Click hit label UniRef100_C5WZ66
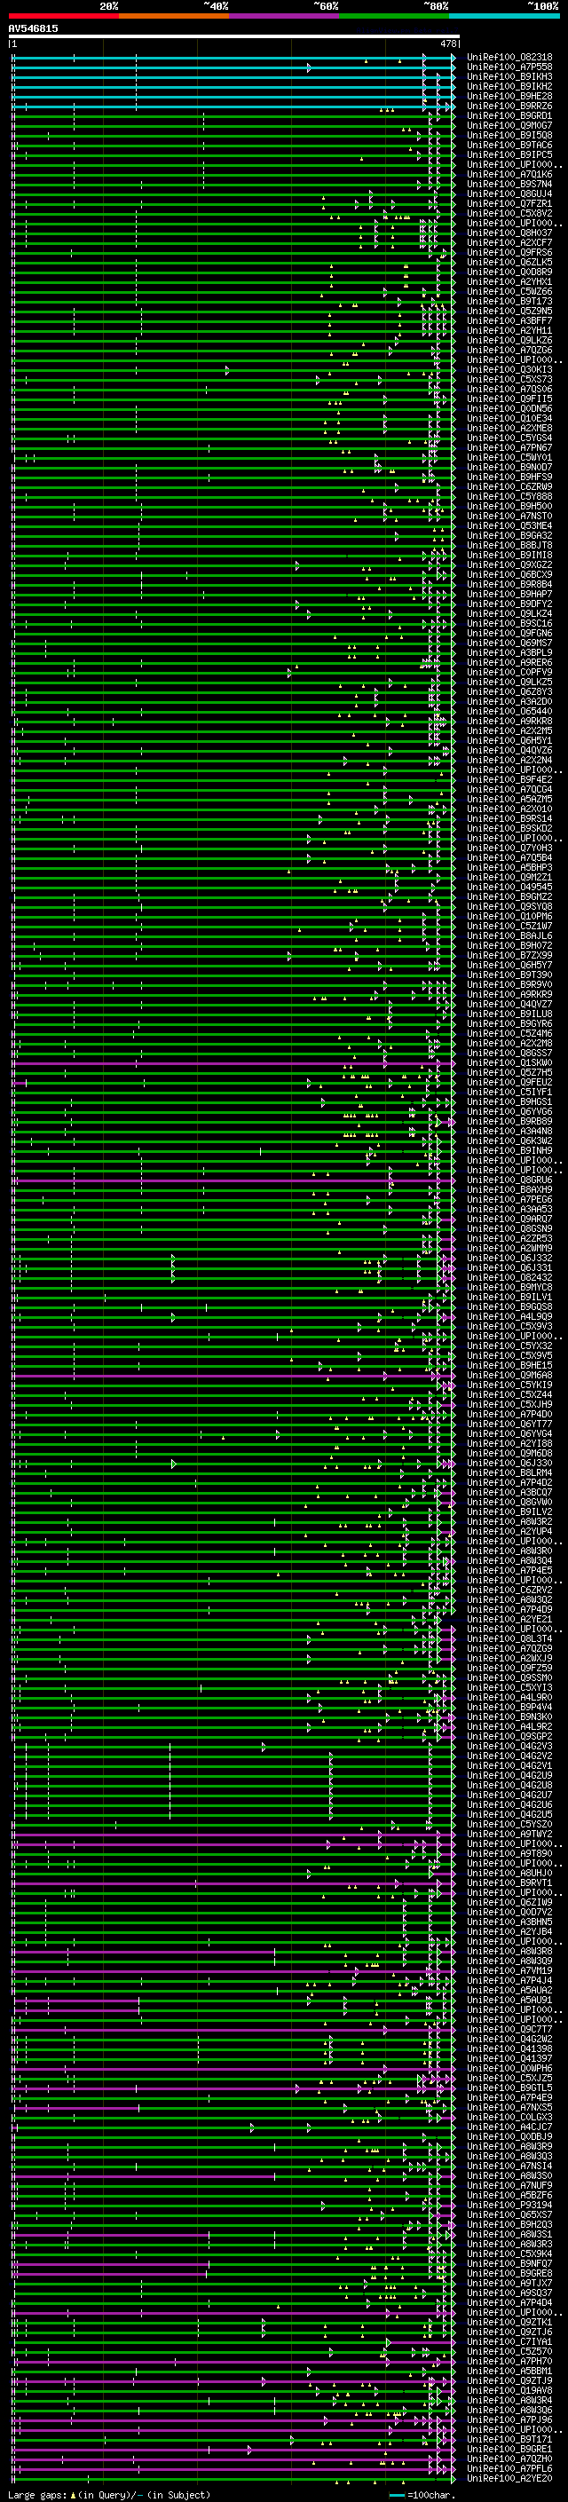Screen dimensions: 568x2502 point(509,291)
